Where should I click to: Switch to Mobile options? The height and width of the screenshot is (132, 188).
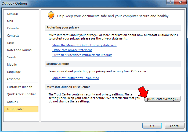[12, 65]
